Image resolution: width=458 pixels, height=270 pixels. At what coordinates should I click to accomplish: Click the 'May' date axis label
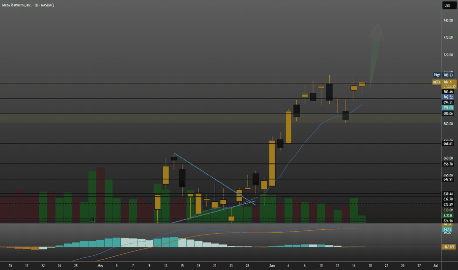[x=100, y=266]
